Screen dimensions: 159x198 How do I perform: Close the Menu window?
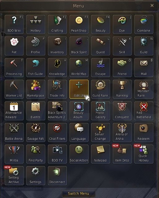[152, 6]
